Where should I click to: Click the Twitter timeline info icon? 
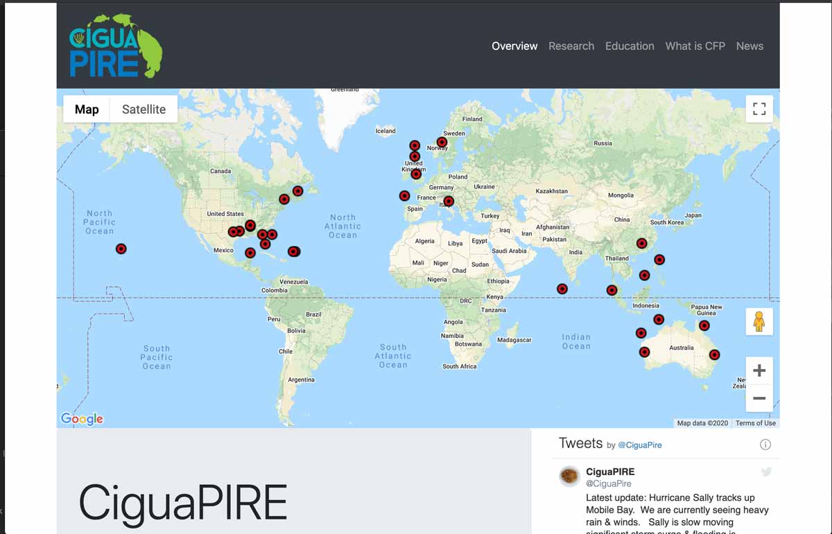pyautogui.click(x=765, y=445)
